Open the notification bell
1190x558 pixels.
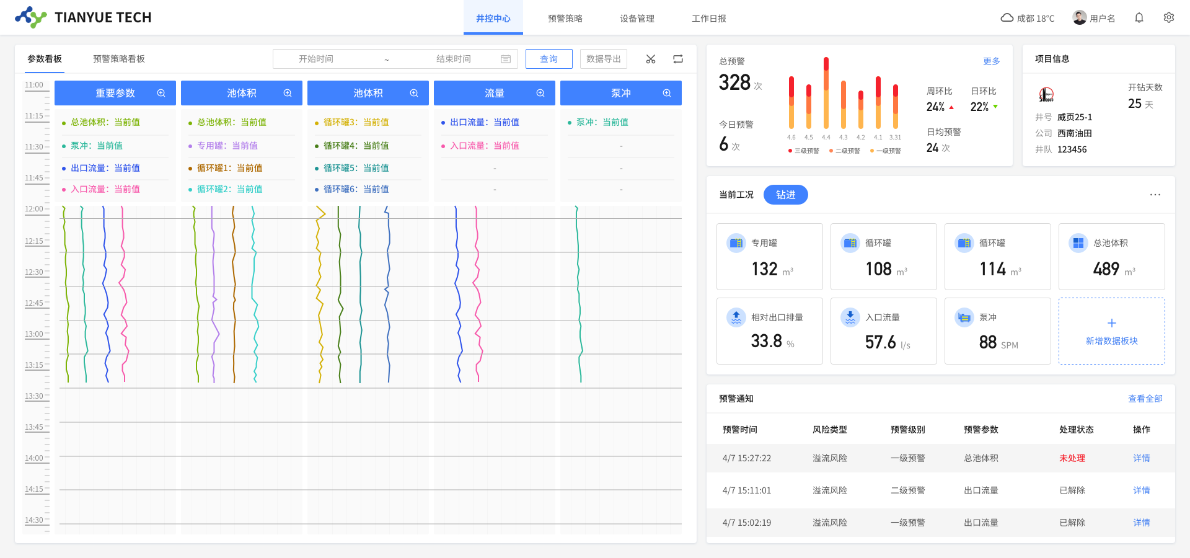pos(1139,18)
